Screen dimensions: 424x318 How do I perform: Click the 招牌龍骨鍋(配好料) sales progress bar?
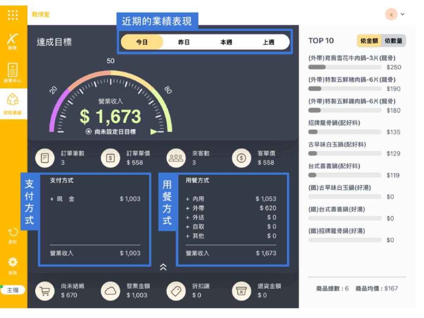pyautogui.click(x=344, y=132)
